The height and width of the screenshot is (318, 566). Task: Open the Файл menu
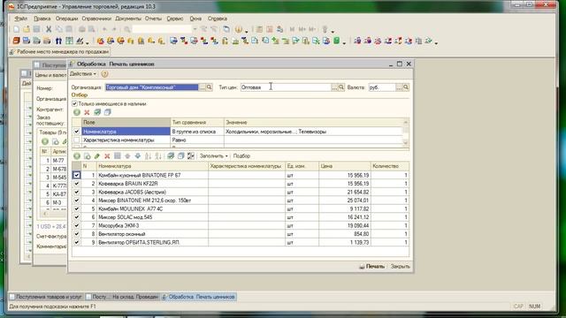(x=20, y=19)
